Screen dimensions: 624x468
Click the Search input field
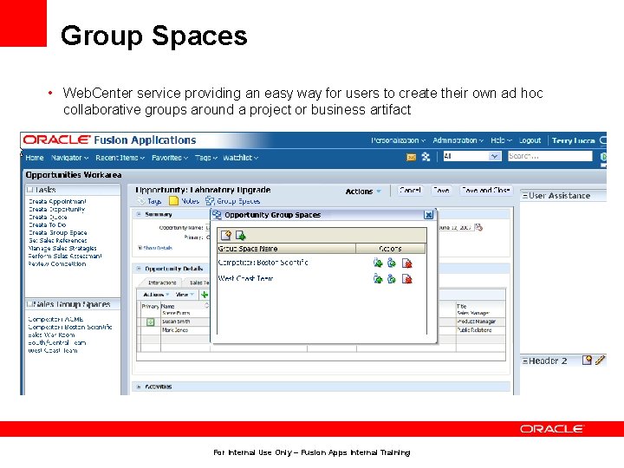tap(550, 156)
